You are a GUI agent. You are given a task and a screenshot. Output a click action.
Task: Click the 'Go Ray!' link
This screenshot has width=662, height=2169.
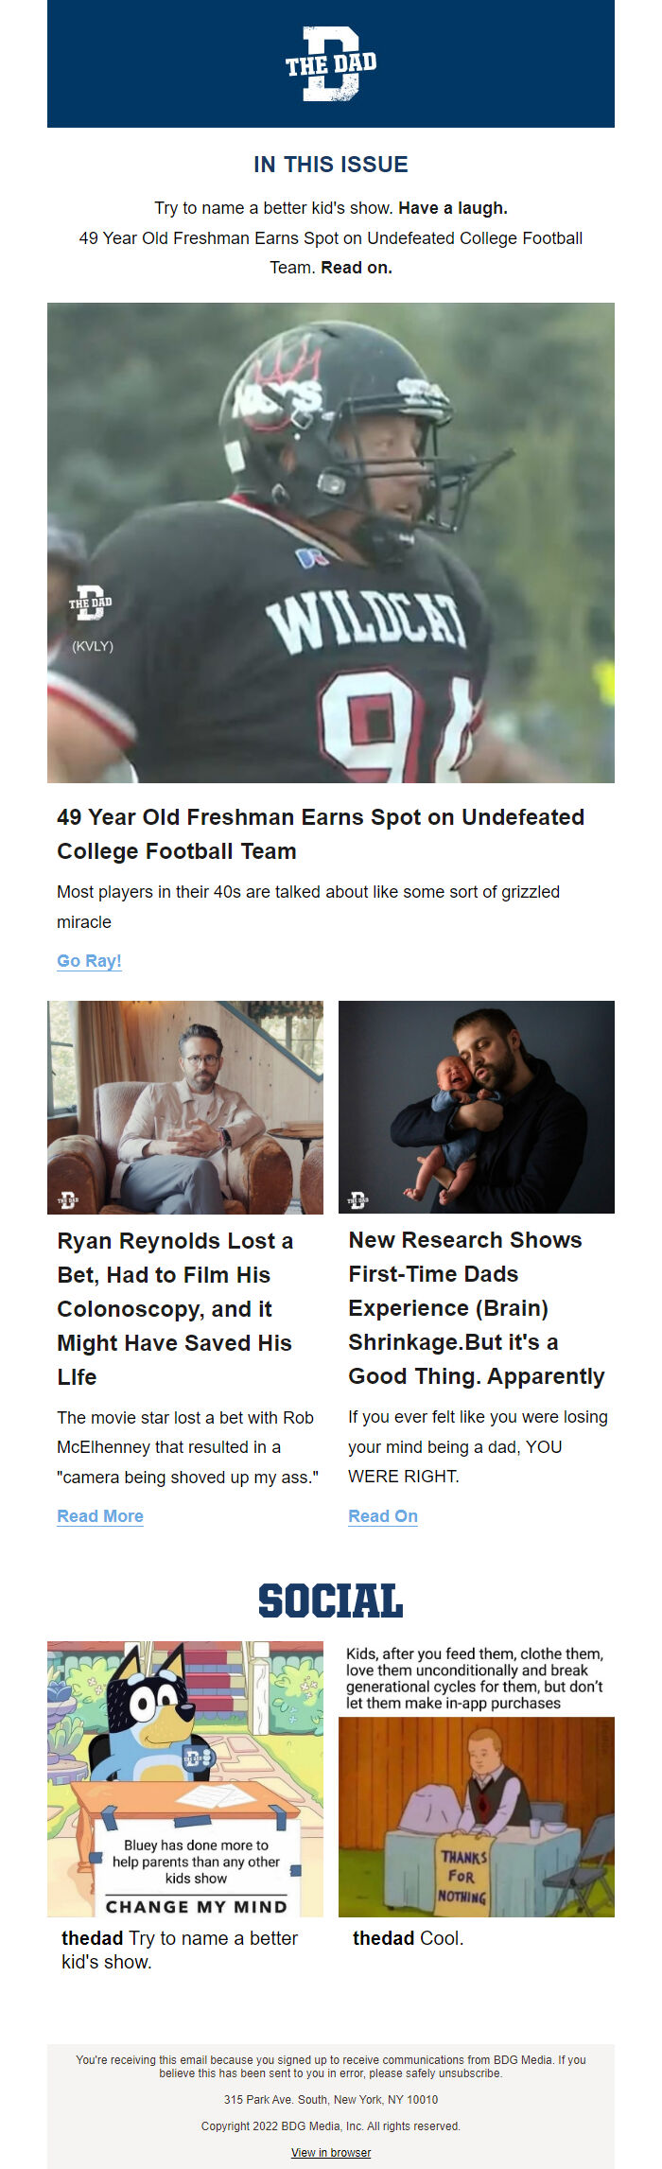coord(89,960)
